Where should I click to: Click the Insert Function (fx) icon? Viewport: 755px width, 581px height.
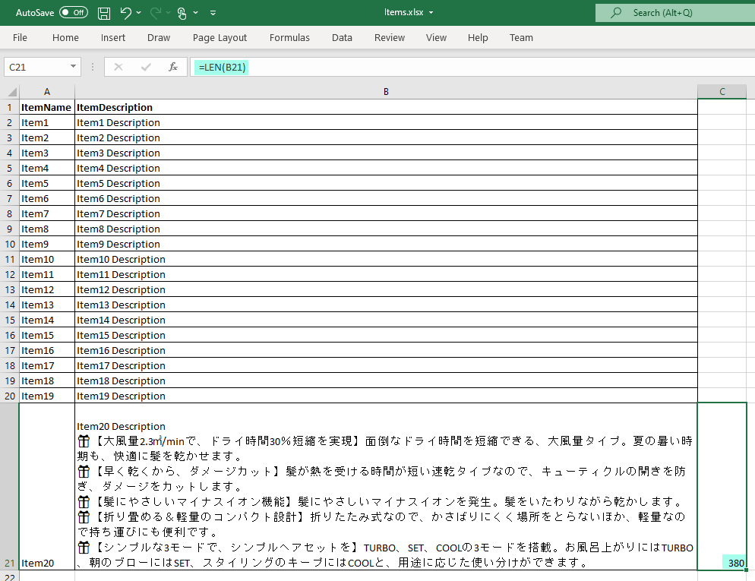tap(173, 67)
